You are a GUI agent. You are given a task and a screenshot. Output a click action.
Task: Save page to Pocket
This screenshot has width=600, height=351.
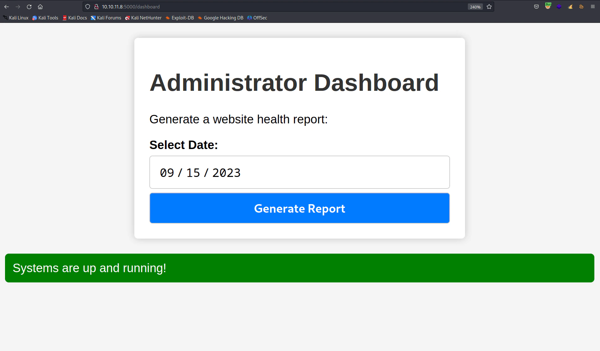click(x=536, y=7)
